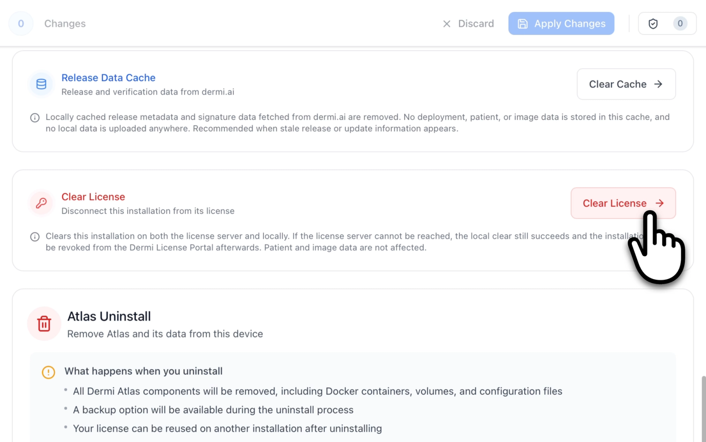The height and width of the screenshot is (442, 706).
Task: Click the Clear License section title
Action: [x=93, y=197]
